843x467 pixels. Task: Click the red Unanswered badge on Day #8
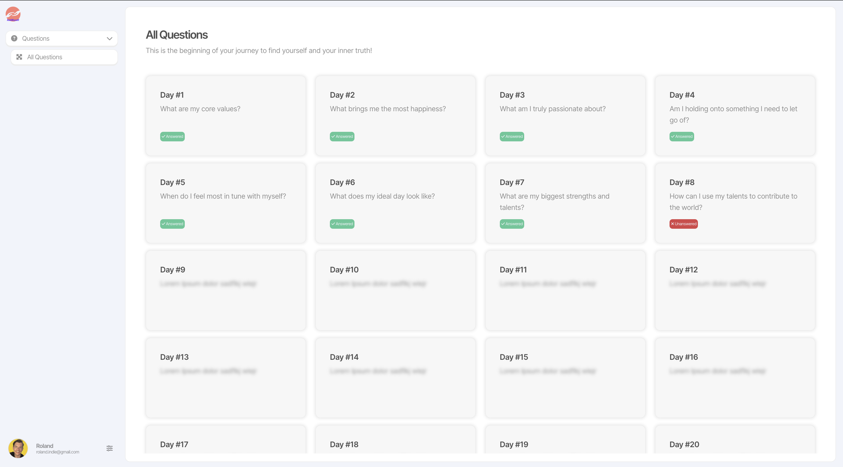(684, 224)
